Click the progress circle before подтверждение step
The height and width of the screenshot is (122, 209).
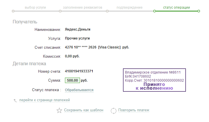pos(107,11)
